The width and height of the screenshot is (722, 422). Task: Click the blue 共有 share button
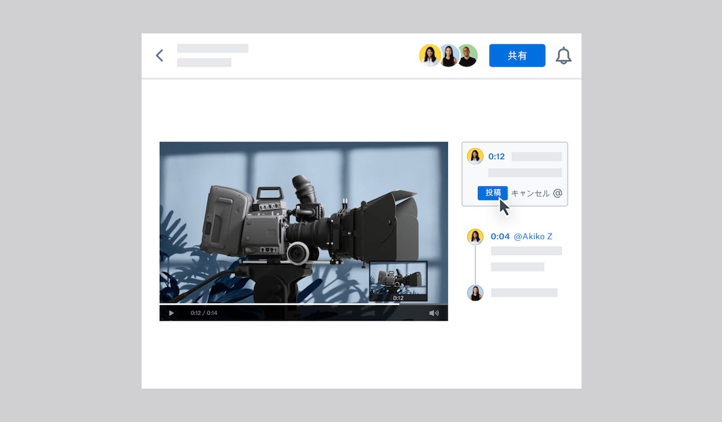(x=517, y=56)
